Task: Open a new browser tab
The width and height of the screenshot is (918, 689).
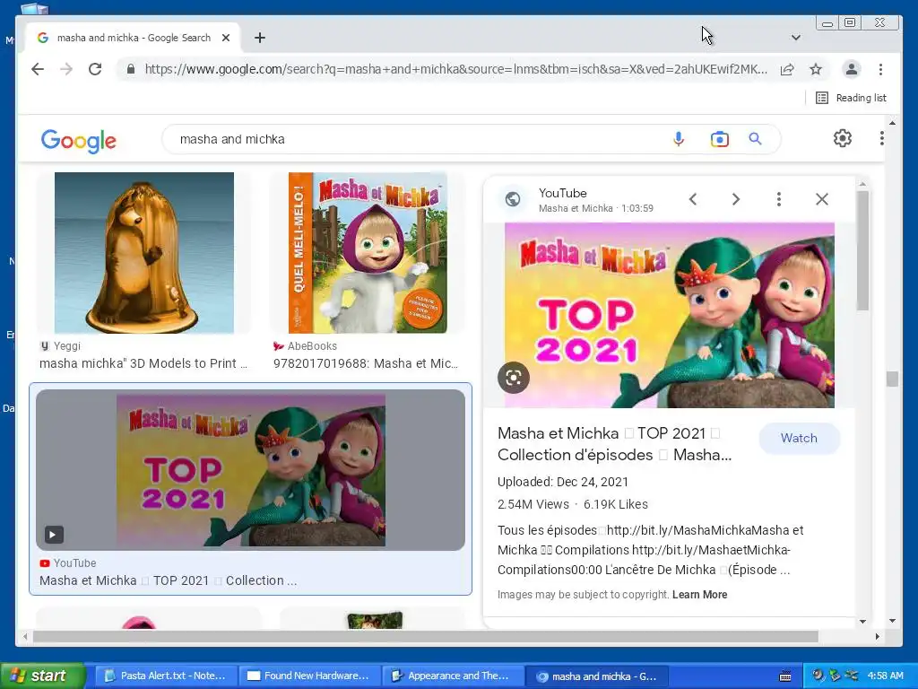Action: tap(260, 38)
